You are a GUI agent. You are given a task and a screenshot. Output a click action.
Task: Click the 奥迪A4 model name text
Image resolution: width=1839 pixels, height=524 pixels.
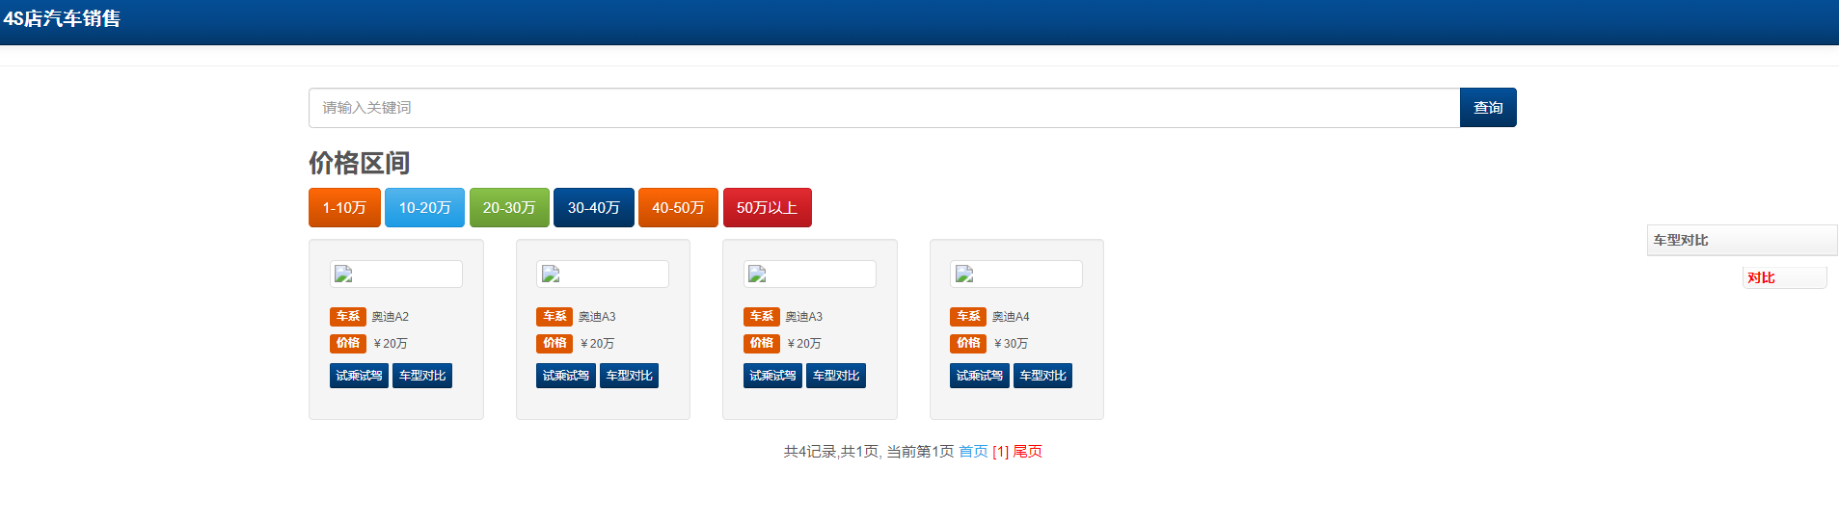click(x=1011, y=317)
